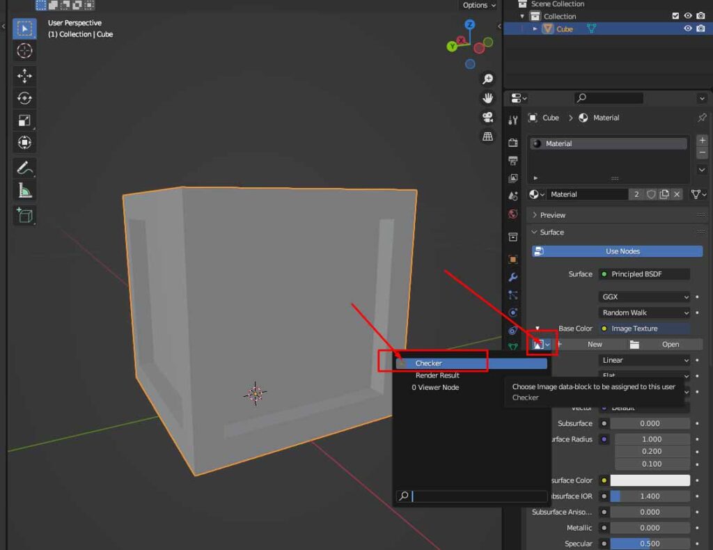Toggle the Use Nodes button

617,251
